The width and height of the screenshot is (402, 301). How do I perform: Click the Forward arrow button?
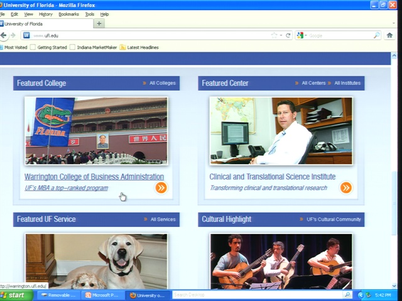tap(13, 35)
